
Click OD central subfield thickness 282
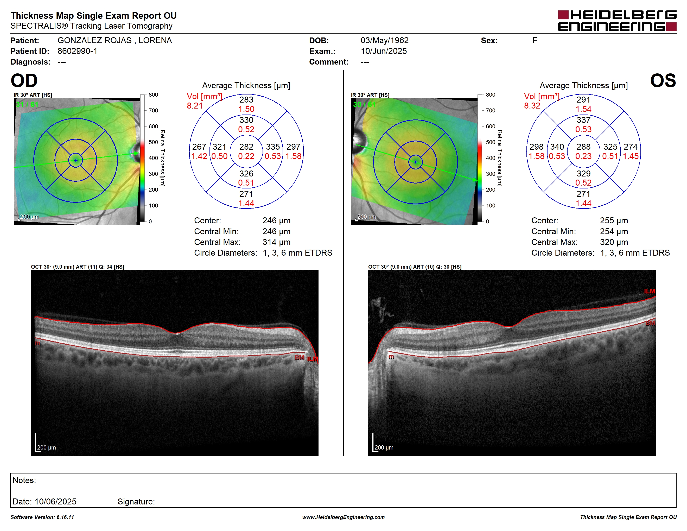[x=246, y=147]
